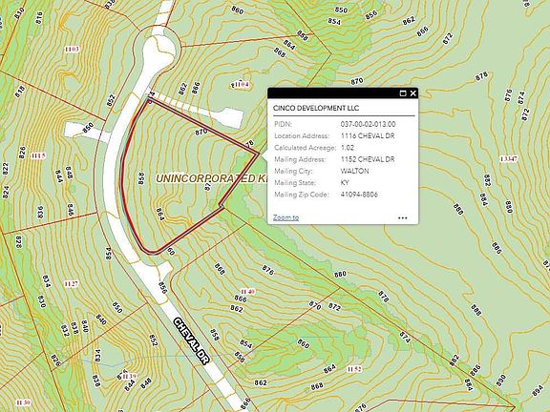This screenshot has height=412, width=550.
Task: Open the popup's three-dot options menu
Action: click(403, 217)
